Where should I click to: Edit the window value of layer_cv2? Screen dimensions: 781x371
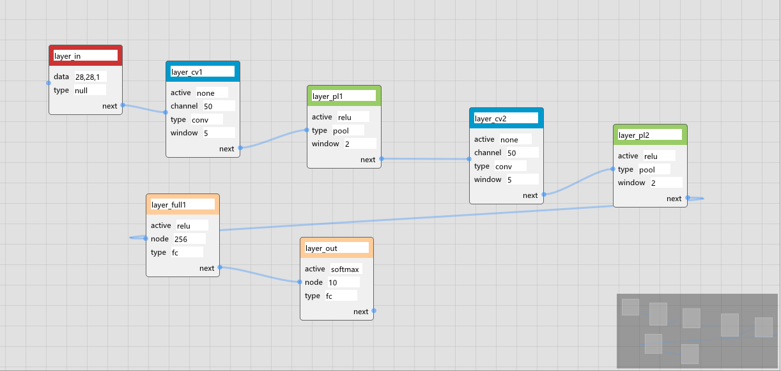pyautogui.click(x=522, y=180)
